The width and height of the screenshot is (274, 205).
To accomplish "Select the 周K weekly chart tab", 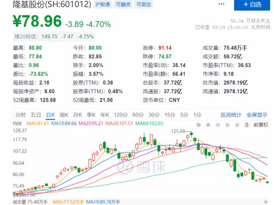I will click(64, 115).
